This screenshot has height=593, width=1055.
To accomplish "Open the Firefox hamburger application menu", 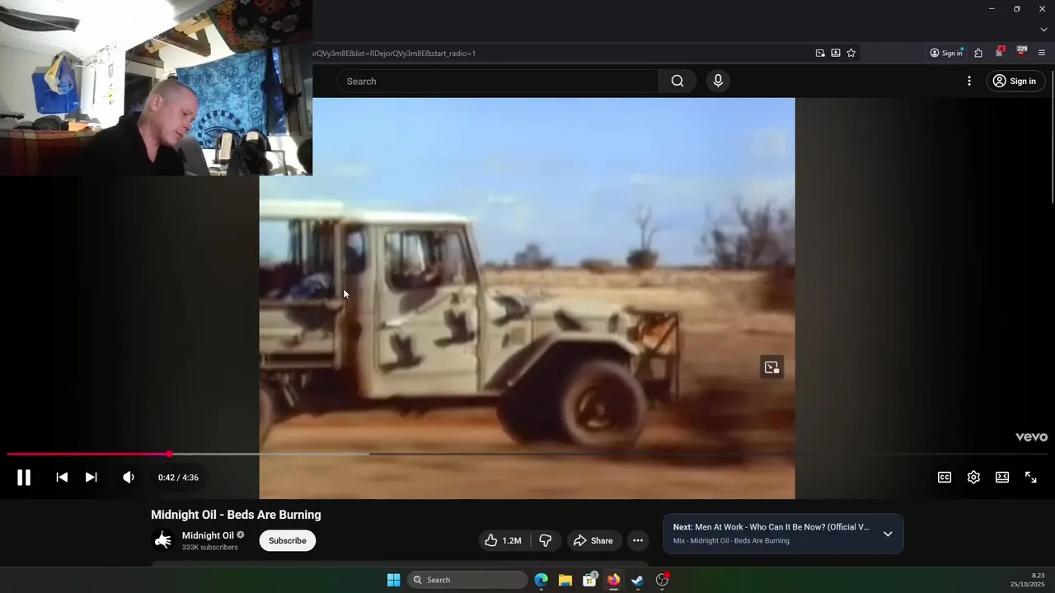I will pos(1042,54).
